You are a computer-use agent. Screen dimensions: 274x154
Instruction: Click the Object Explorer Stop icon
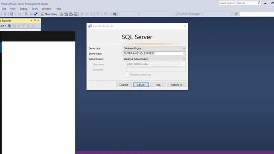19,26
